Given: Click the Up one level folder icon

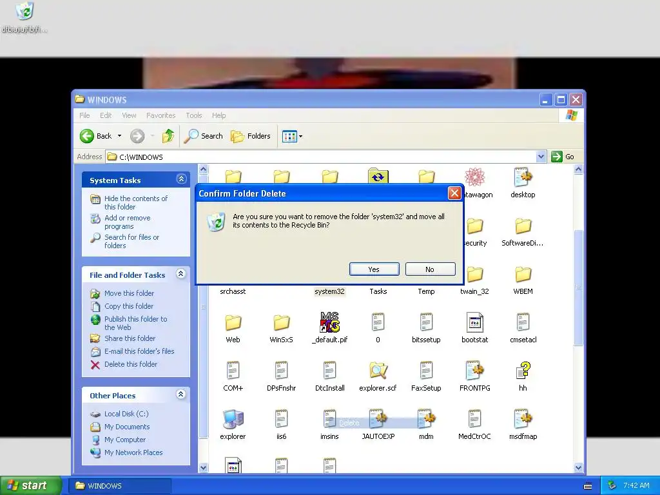Looking at the screenshot, I should (168, 136).
